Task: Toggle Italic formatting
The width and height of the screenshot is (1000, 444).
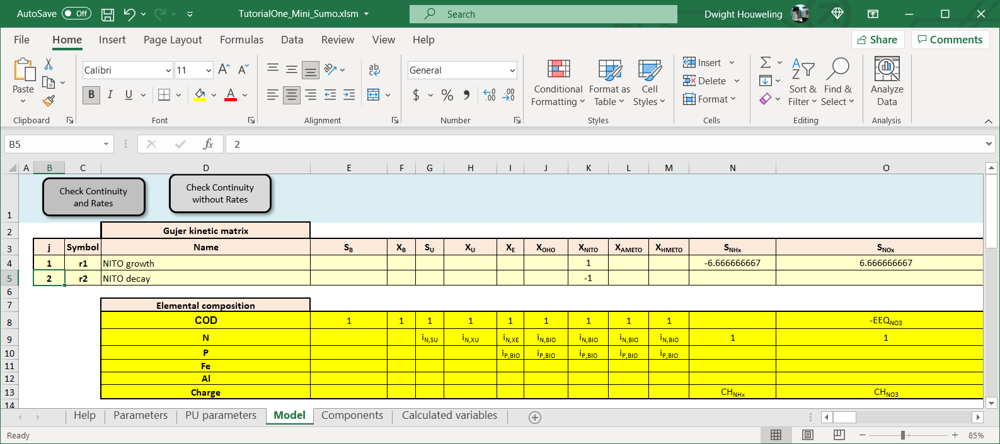Action: pyautogui.click(x=110, y=95)
